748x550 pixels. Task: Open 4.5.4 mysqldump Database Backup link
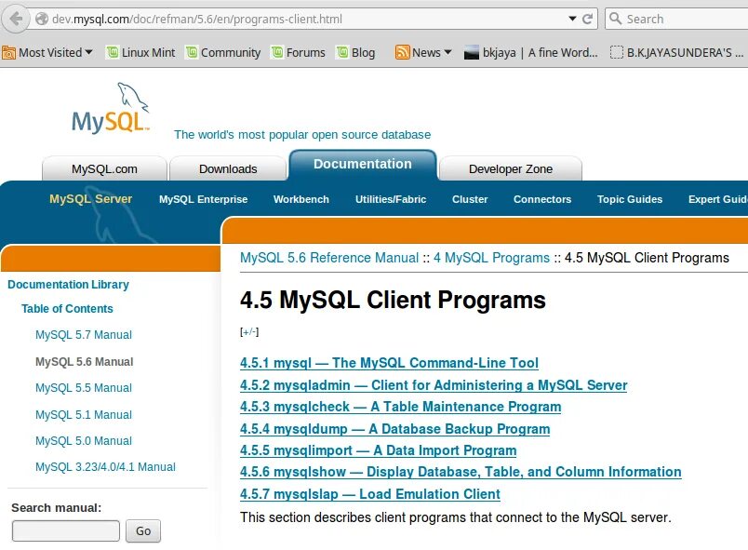pos(395,429)
